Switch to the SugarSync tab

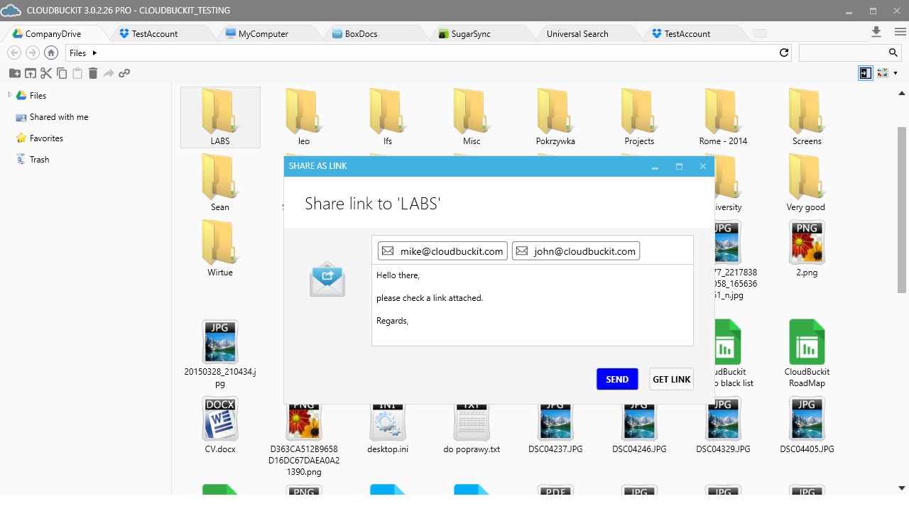click(x=470, y=33)
